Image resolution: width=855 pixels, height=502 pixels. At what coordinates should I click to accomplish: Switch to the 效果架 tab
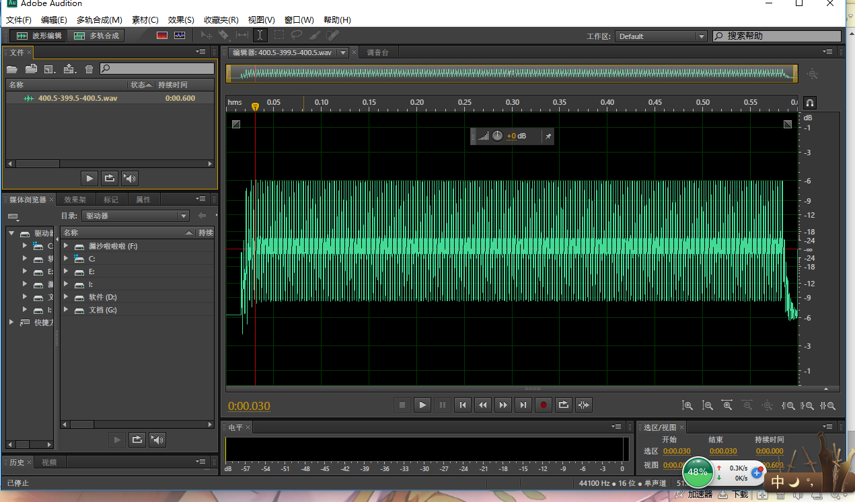[75, 200]
